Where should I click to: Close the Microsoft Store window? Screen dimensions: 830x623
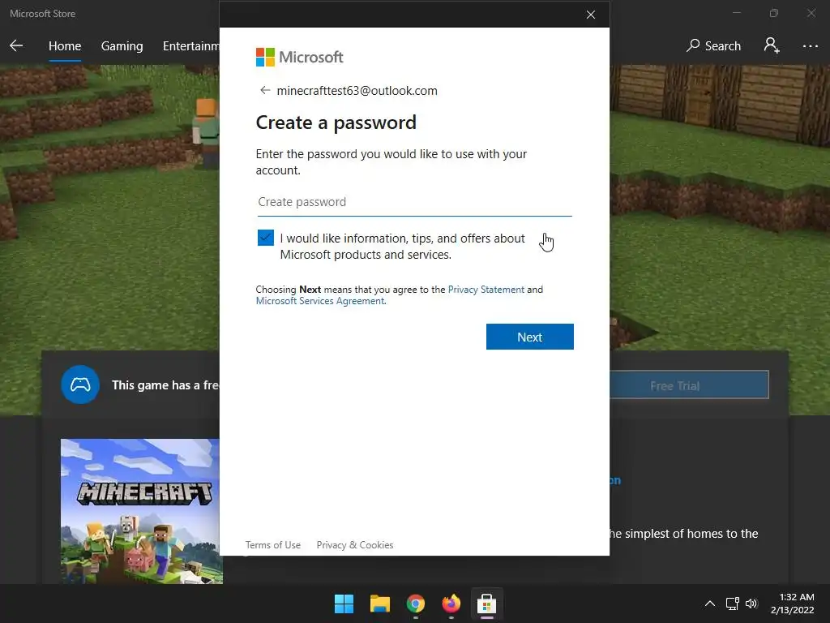tap(811, 13)
